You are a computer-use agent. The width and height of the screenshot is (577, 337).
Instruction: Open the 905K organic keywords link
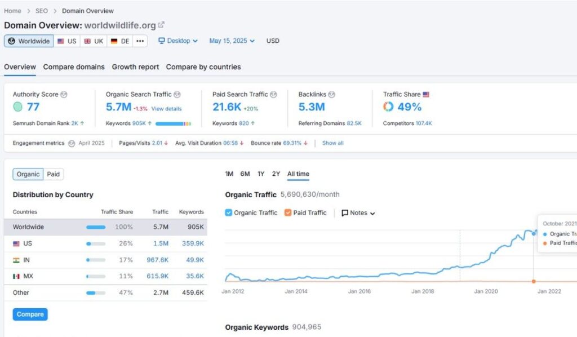[x=139, y=123]
